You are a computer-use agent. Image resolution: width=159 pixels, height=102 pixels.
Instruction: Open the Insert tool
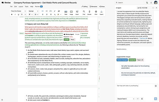(77, 13)
